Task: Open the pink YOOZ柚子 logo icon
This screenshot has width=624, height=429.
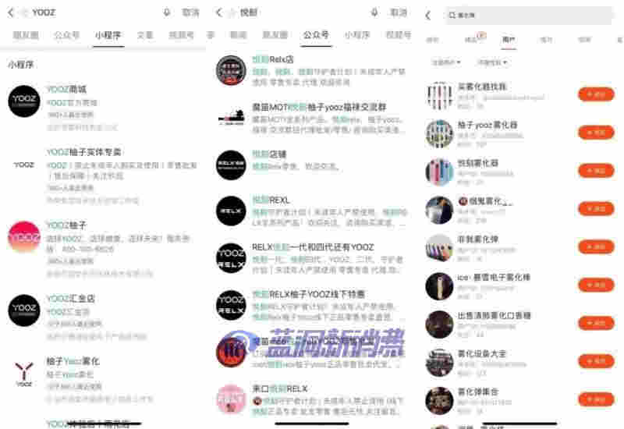Action: pyautogui.click(x=23, y=237)
